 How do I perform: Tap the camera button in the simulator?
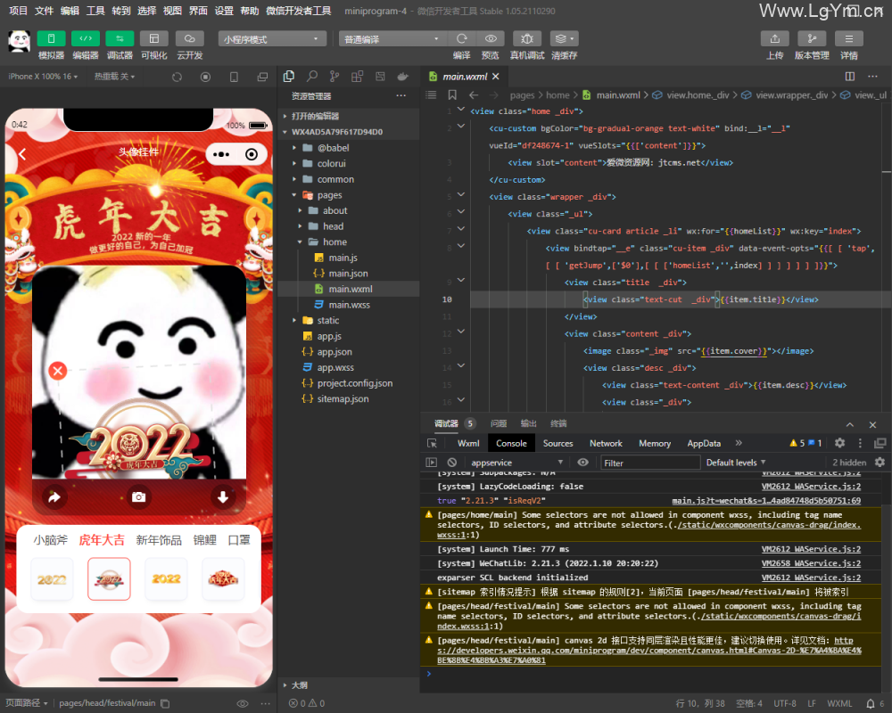(139, 497)
